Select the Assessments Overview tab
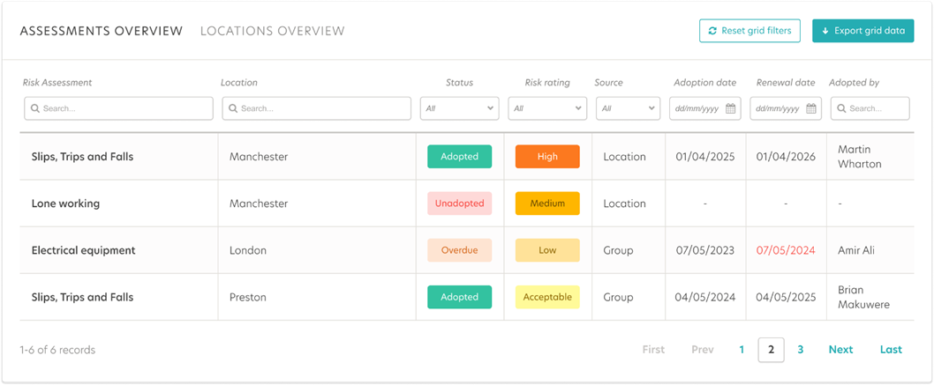934x385 pixels. 102,31
